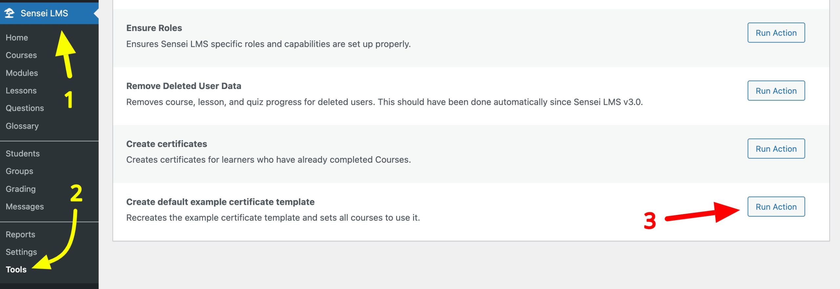This screenshot has width=840, height=289.
Task: Open the Grading section
Action: (x=21, y=189)
